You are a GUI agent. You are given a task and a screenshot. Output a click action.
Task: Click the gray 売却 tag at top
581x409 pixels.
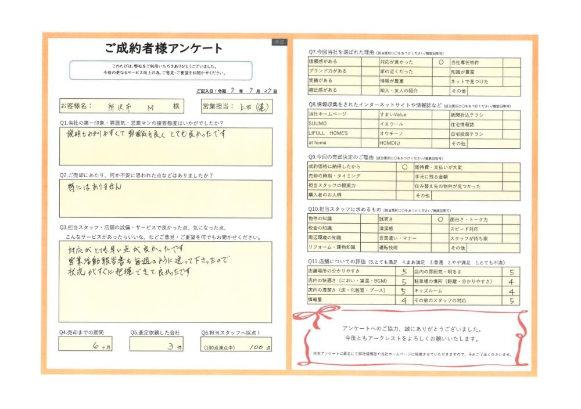pos(279,42)
